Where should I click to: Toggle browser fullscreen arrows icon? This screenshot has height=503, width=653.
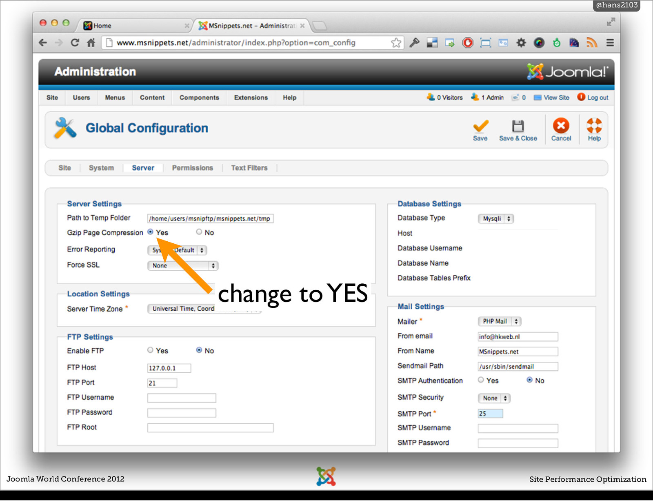[611, 22]
